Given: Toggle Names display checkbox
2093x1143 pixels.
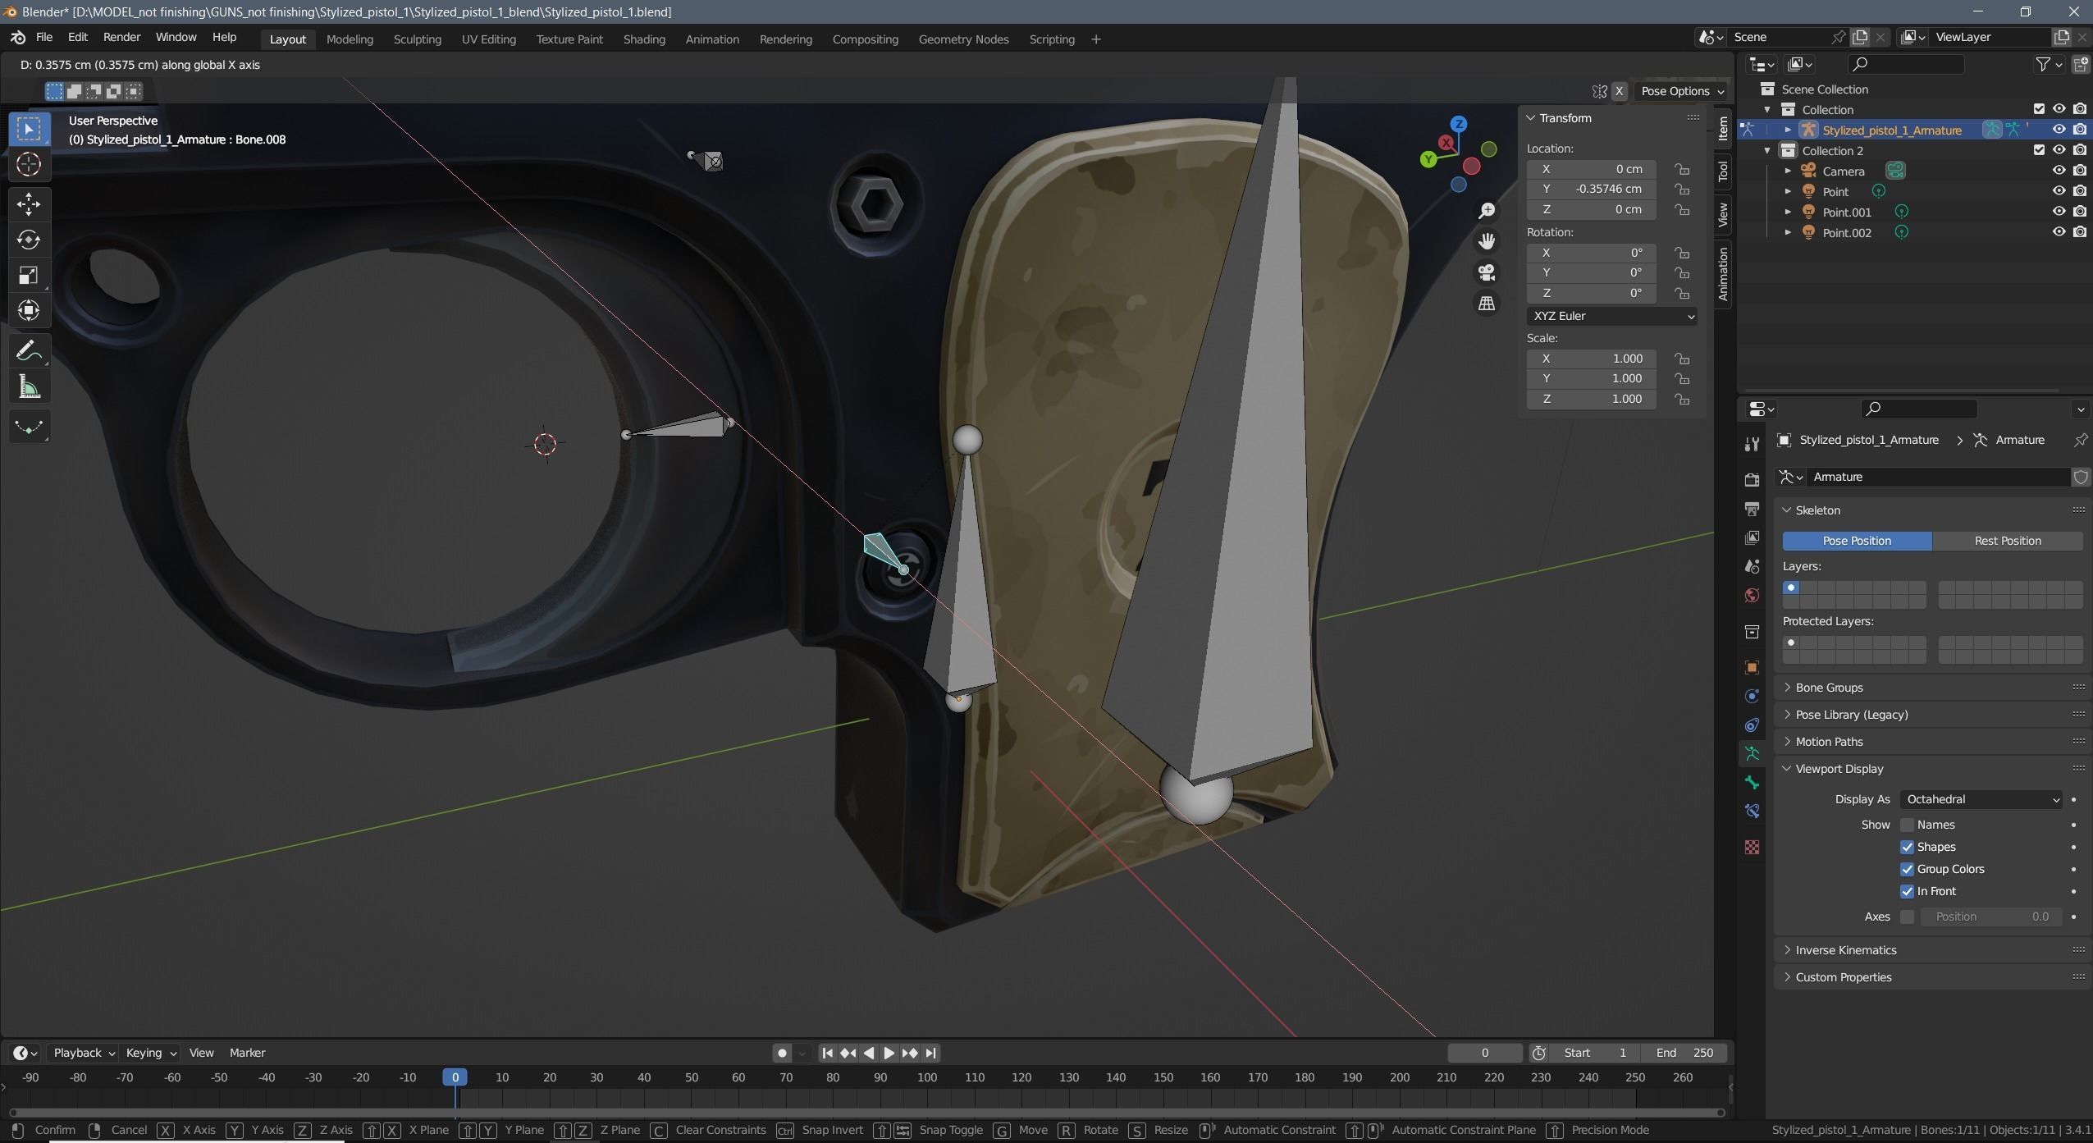Looking at the screenshot, I should click(1907, 825).
